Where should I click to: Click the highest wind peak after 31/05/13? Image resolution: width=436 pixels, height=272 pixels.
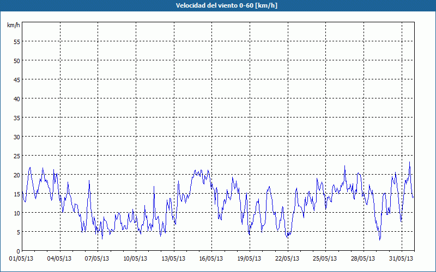coord(409,162)
